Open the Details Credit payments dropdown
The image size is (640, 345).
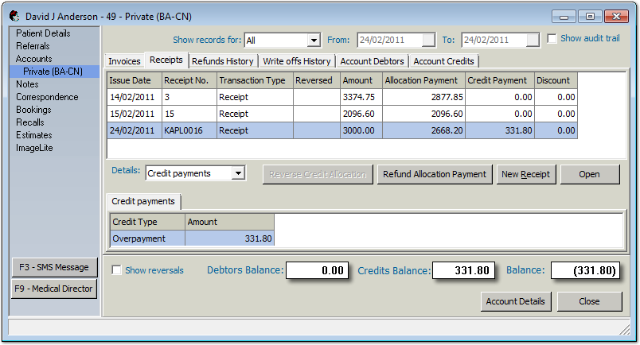[238, 173]
